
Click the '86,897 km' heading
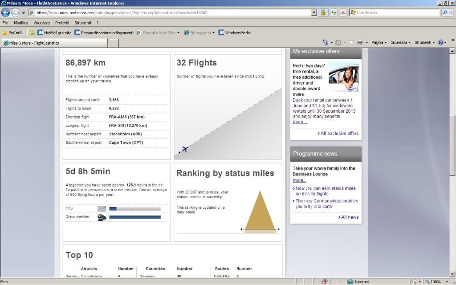(x=85, y=63)
